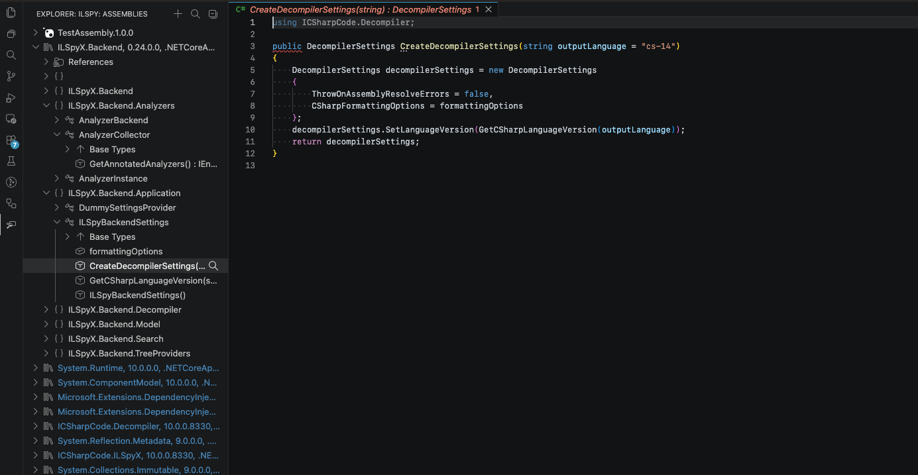Viewport: 918px width, 475px height.
Task: Click the magnifier icon on CreateDecompilerSettings row
Action: click(x=213, y=266)
